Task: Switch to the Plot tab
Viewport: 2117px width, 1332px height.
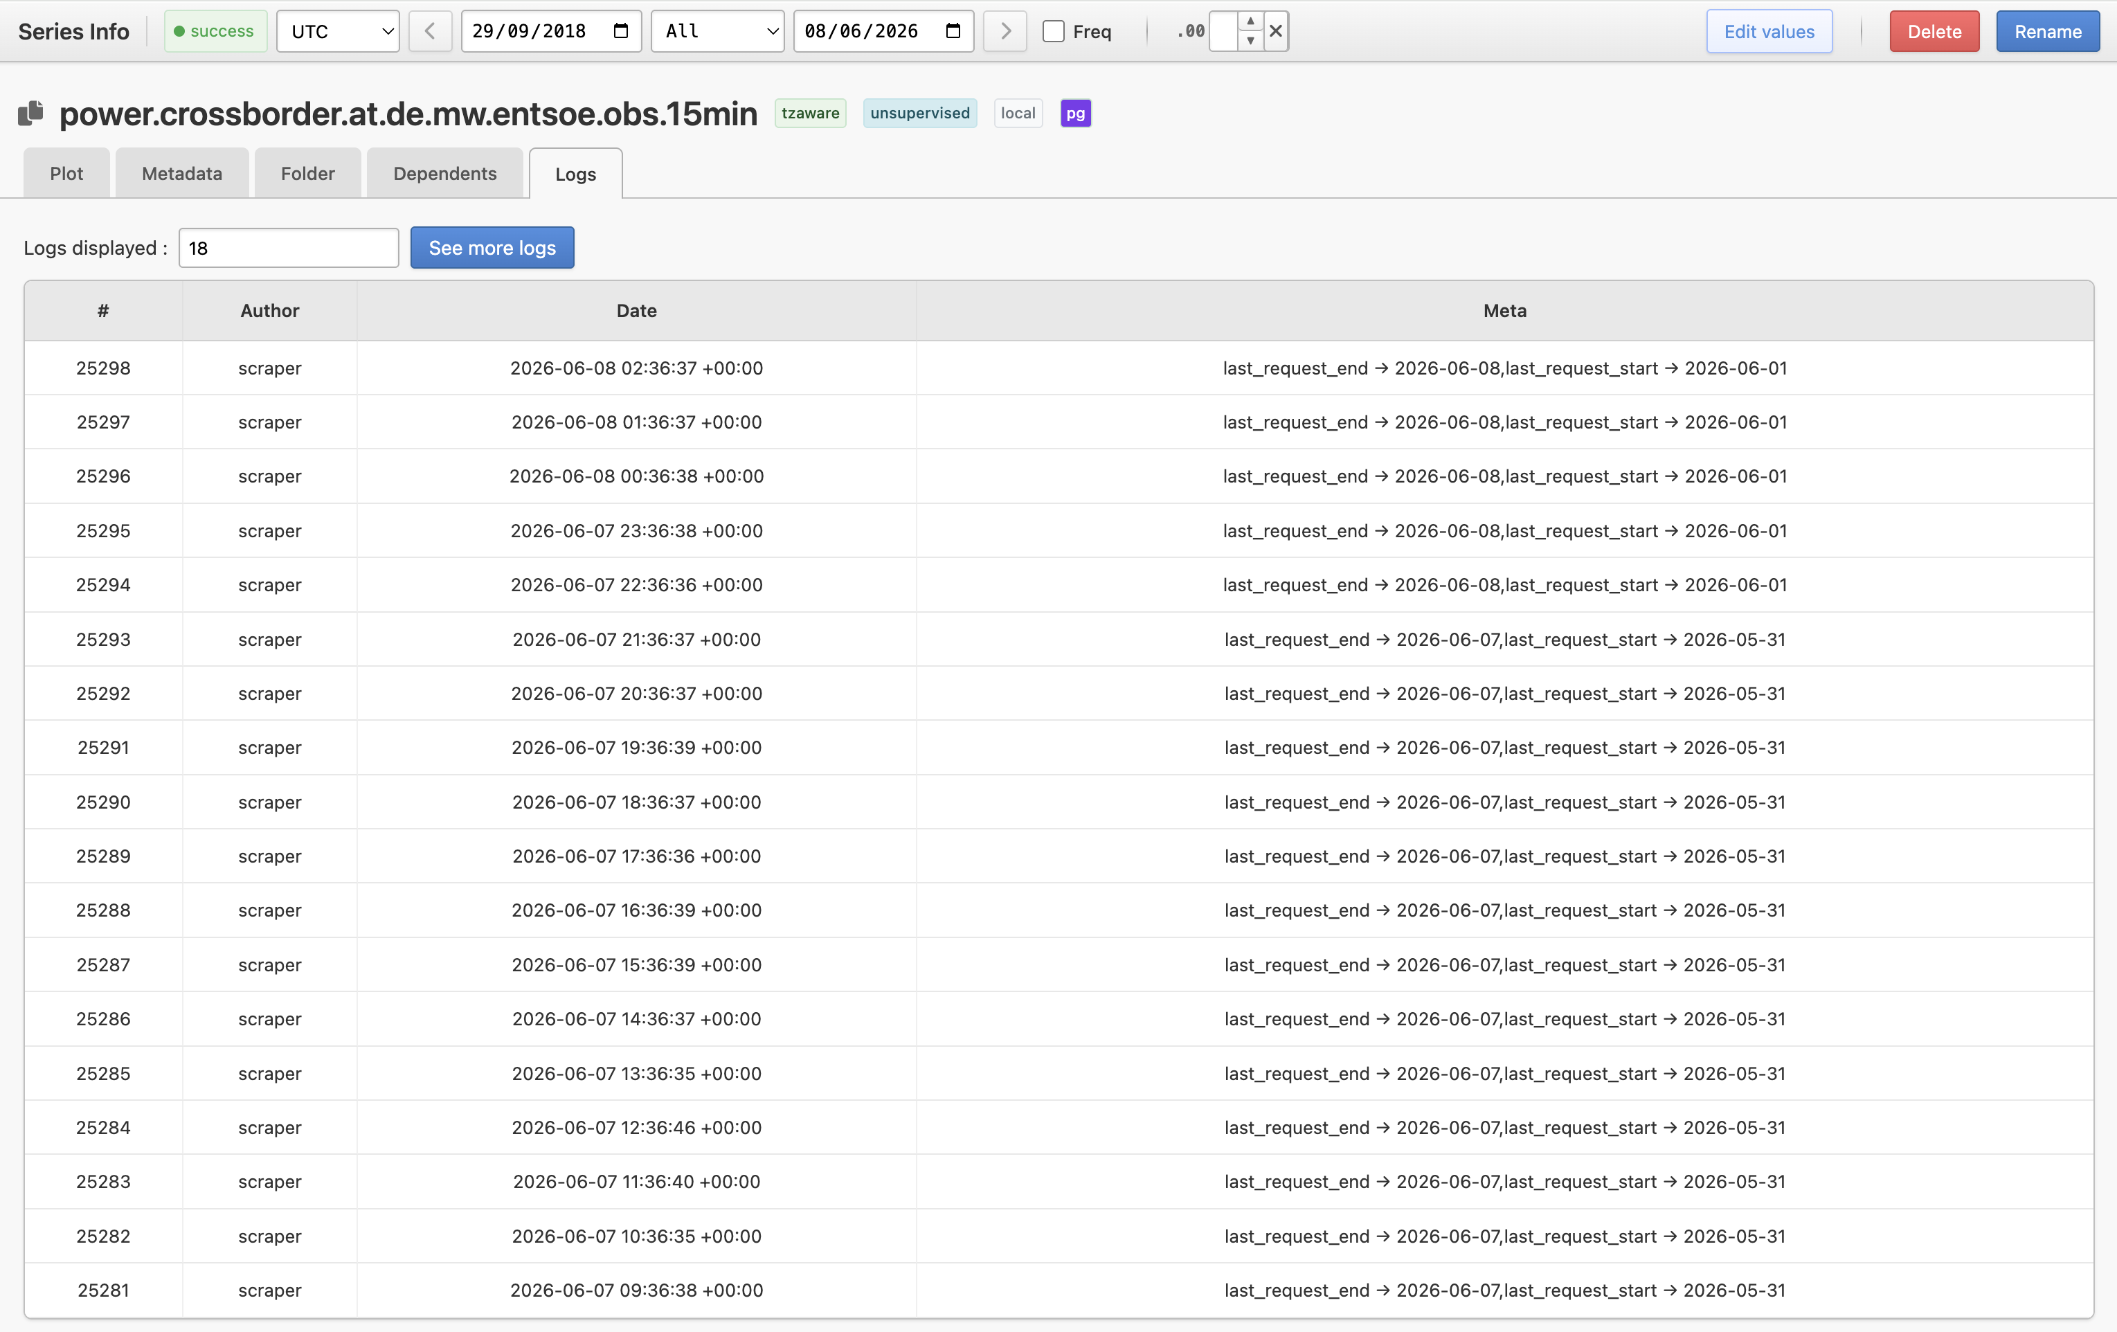Action: coord(67,173)
